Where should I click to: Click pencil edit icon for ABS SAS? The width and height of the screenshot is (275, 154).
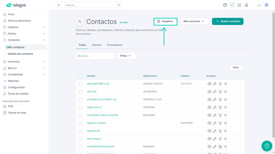(215, 92)
